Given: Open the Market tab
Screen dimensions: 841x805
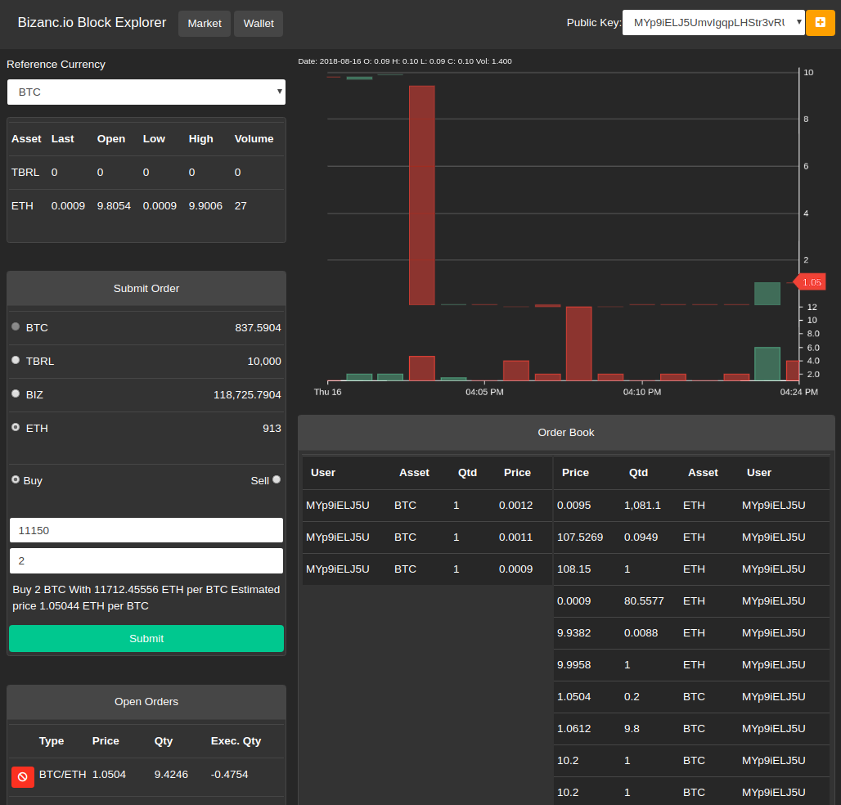Looking at the screenshot, I should tap(205, 24).
